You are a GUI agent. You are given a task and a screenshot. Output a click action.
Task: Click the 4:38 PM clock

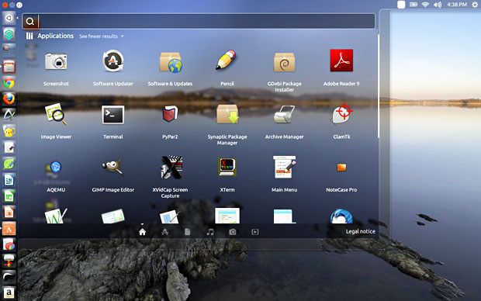point(457,5)
